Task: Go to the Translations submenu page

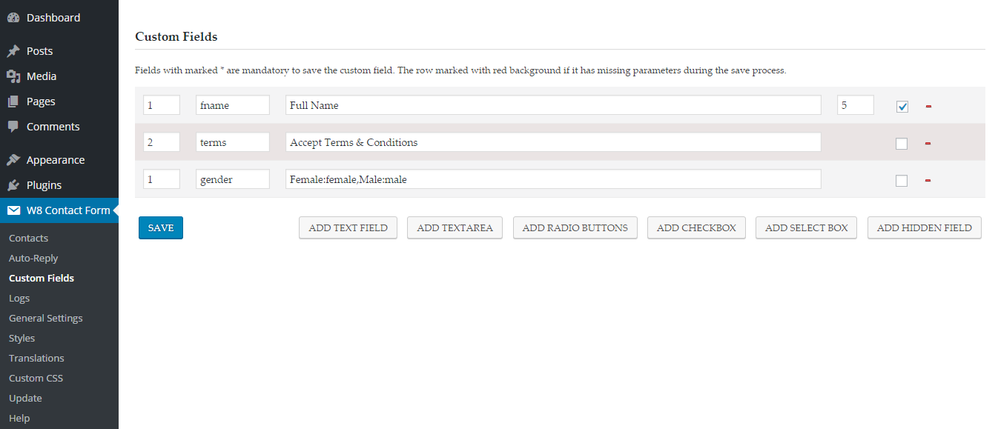Action: pyautogui.click(x=36, y=358)
